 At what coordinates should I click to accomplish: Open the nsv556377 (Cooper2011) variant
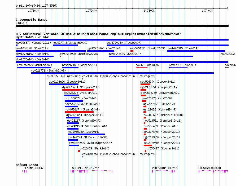[x=33, y=43]
